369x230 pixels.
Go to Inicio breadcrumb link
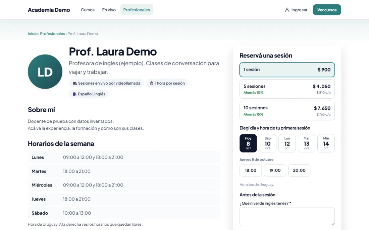(x=33, y=34)
